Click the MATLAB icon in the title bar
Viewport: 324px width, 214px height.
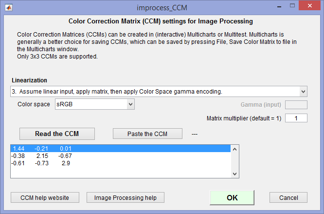9,8
